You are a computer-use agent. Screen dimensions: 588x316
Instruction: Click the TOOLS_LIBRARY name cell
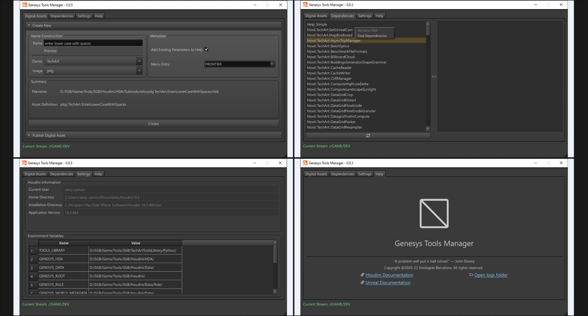coord(64,250)
